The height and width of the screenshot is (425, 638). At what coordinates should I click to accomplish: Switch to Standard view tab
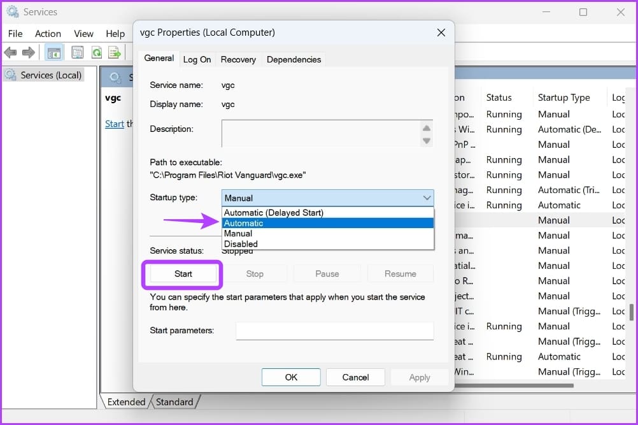[x=174, y=402]
